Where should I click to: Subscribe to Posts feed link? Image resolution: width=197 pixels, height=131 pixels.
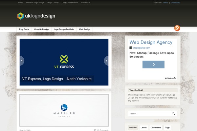coord(165,3)
